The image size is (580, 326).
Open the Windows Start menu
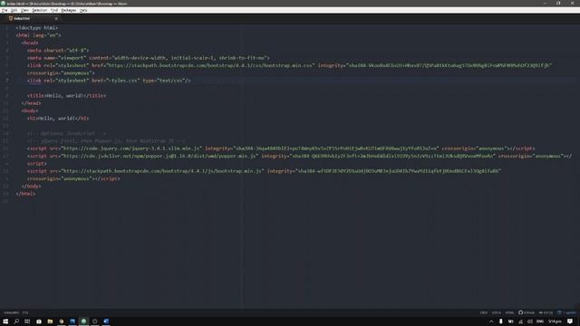(x=5, y=321)
